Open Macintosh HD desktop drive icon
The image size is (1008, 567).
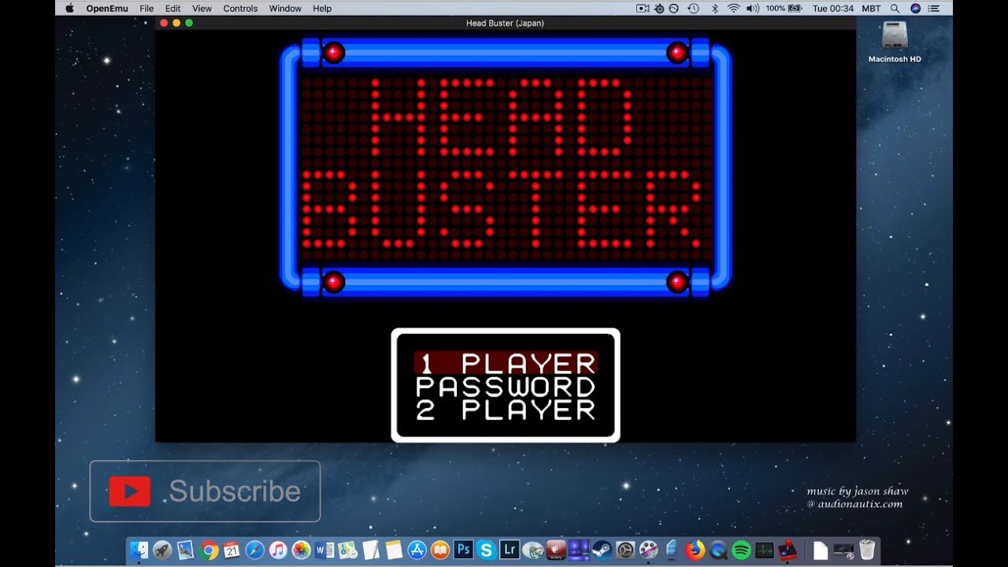pyautogui.click(x=895, y=42)
